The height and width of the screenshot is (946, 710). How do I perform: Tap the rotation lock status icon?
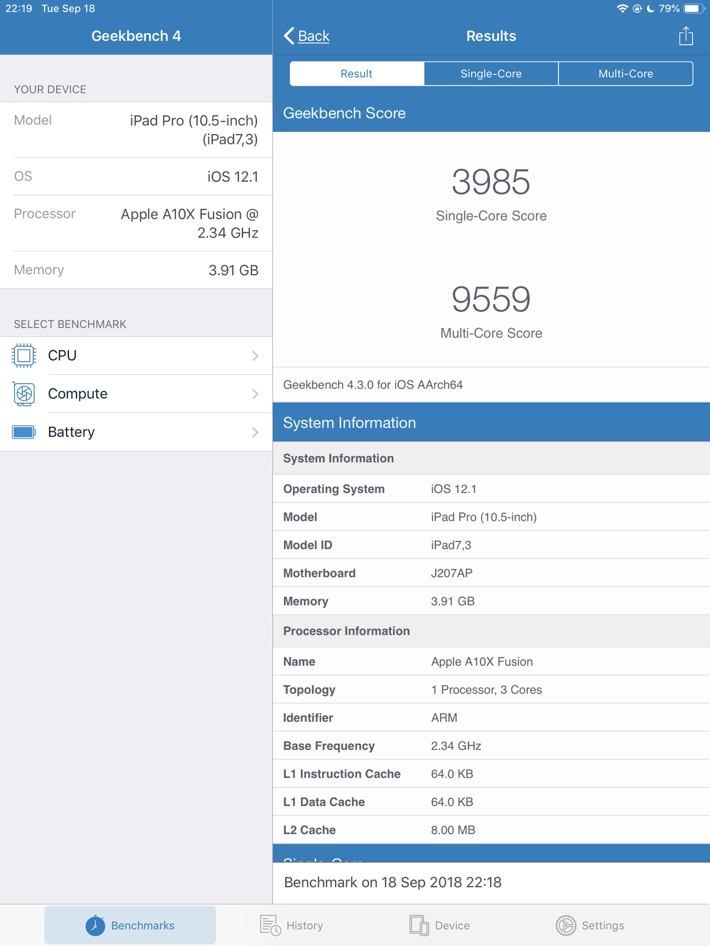pyautogui.click(x=637, y=8)
